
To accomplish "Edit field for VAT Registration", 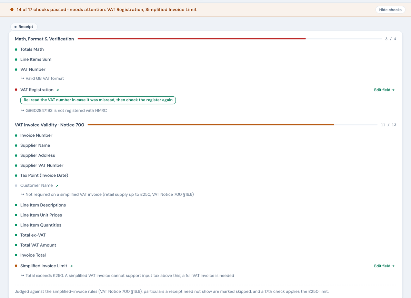I will (x=384, y=90).
